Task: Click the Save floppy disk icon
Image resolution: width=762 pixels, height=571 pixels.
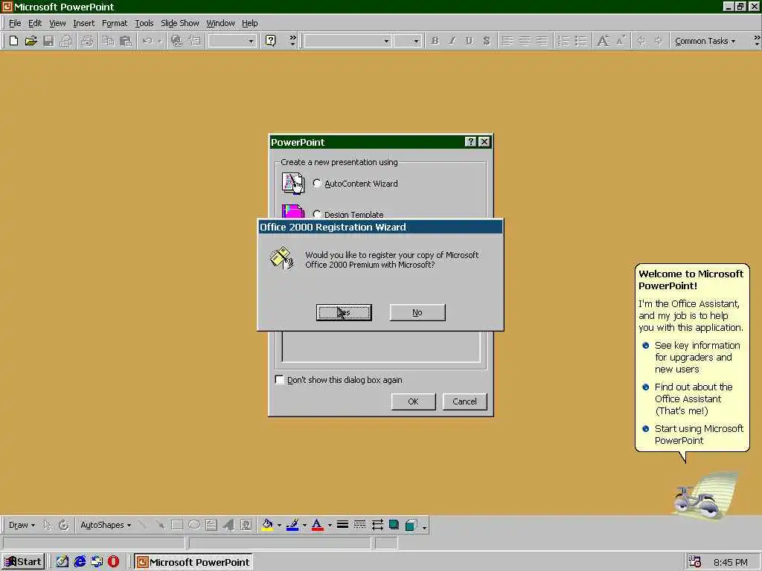Action: point(48,41)
